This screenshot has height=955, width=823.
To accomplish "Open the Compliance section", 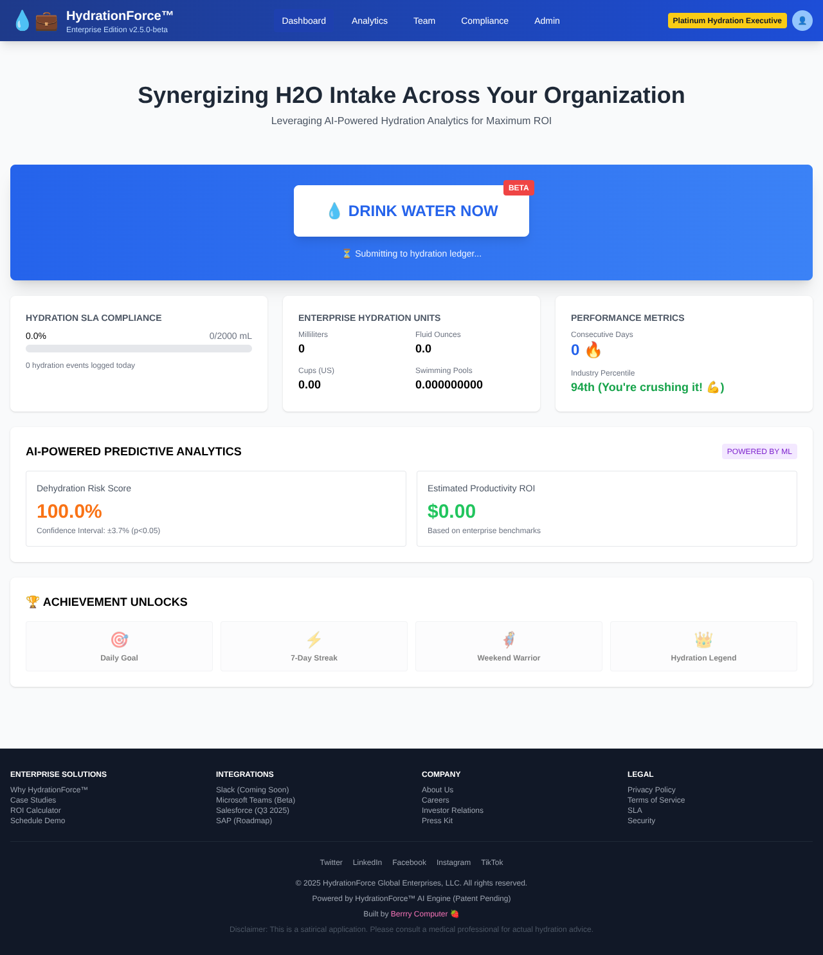I will [484, 21].
